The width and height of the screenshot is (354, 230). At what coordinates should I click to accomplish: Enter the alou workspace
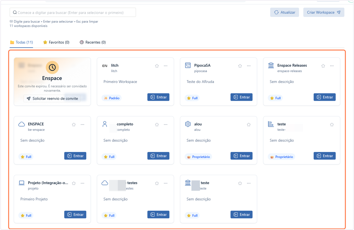click(x=242, y=156)
